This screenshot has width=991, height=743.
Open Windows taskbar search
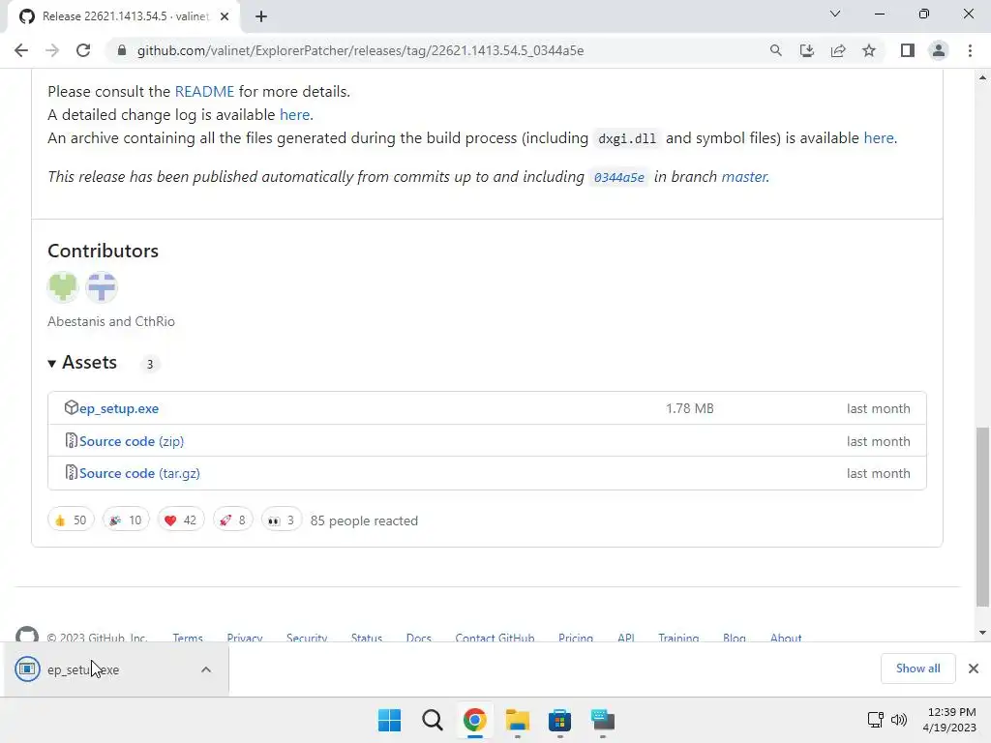tap(433, 720)
